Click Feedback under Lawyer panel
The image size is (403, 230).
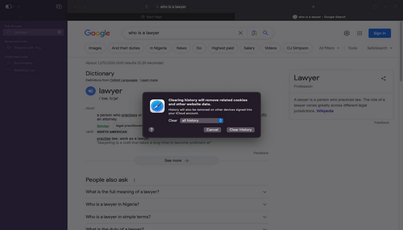point(381,123)
